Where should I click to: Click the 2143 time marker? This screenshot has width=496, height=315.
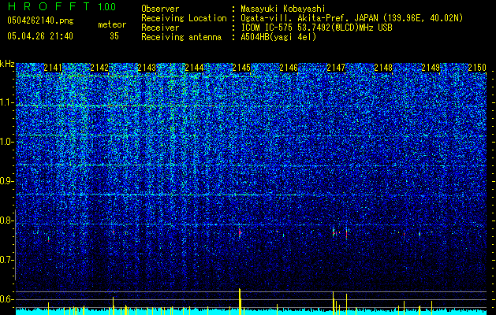pyautogui.click(x=147, y=68)
